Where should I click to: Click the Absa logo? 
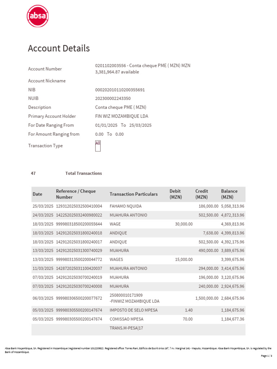[x=38, y=16]
